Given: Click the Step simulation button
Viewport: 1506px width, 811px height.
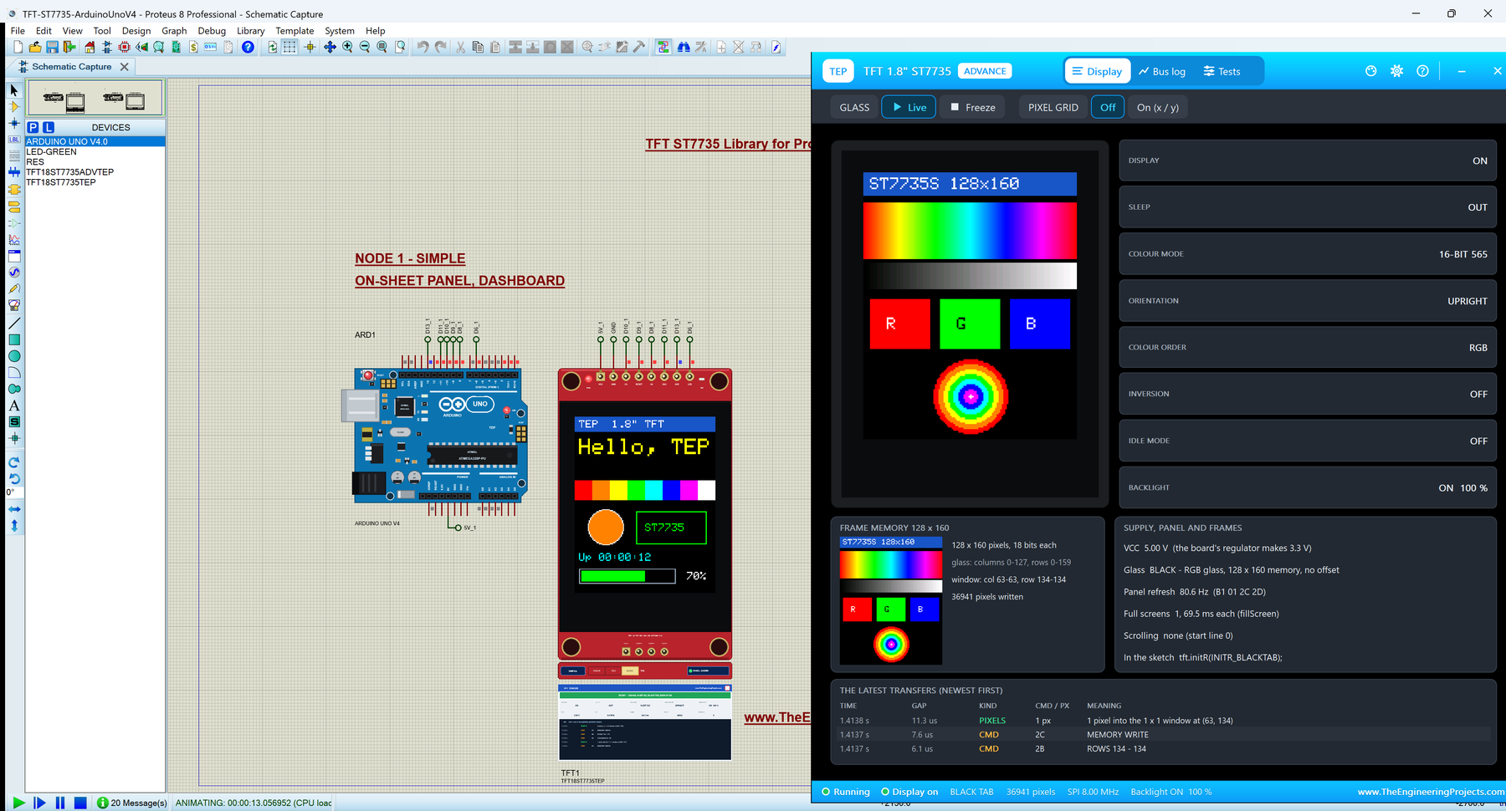Looking at the screenshot, I should [x=39, y=803].
